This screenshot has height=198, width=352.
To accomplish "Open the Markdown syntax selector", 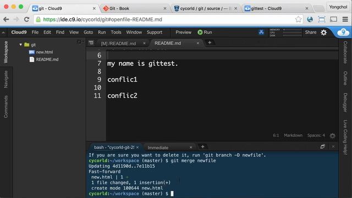I will [293, 135].
